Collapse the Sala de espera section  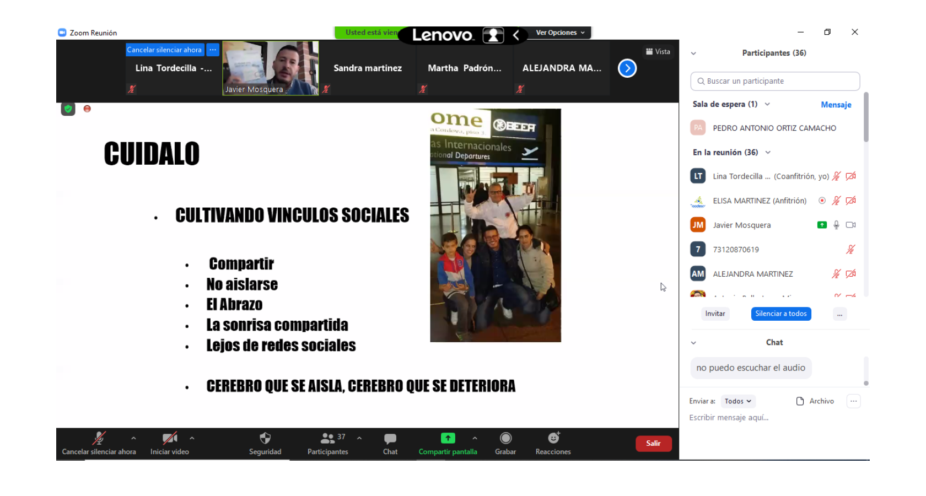(767, 104)
